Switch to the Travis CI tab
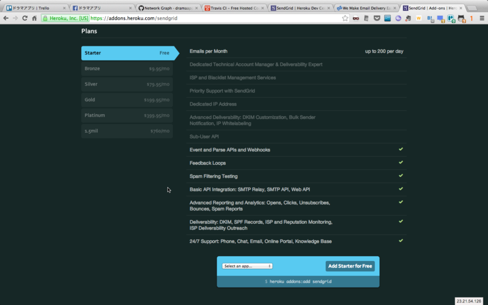 (234, 8)
